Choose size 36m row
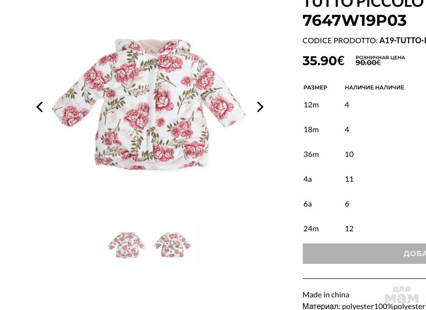Image resolution: width=426 pixels, height=310 pixels. coord(364,155)
